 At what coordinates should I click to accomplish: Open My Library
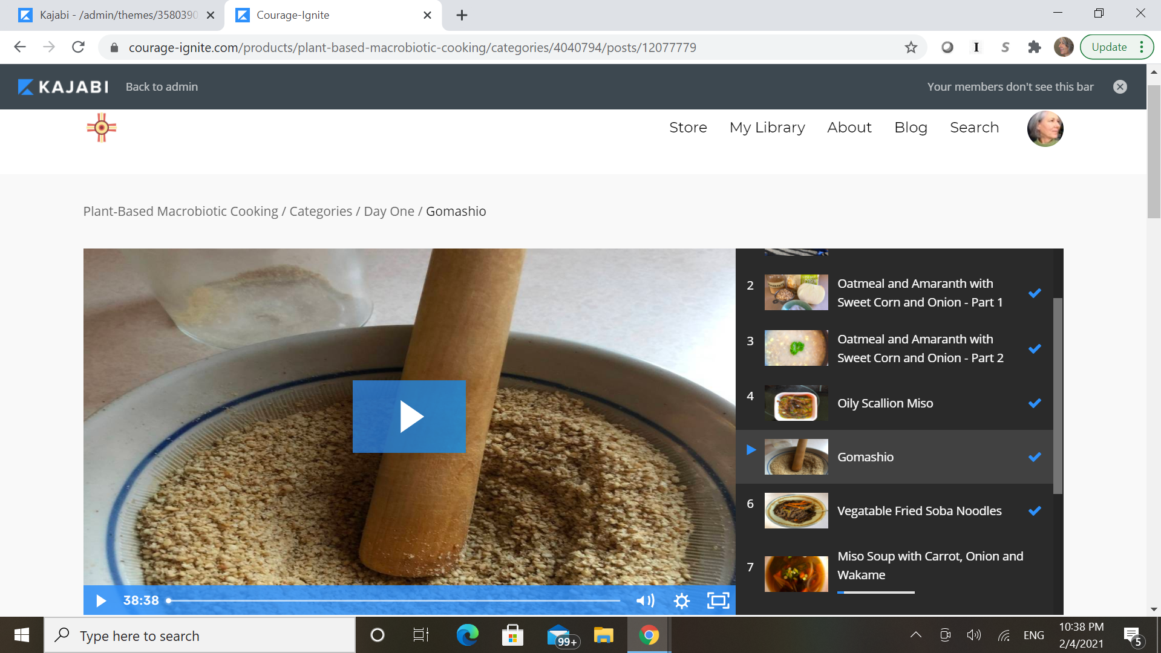tap(767, 128)
